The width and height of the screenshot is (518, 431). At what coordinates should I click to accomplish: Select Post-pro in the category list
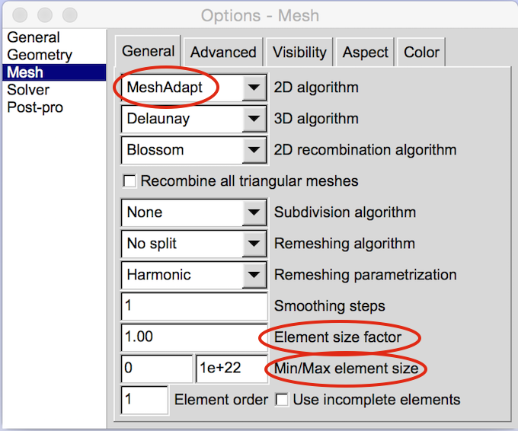click(35, 107)
